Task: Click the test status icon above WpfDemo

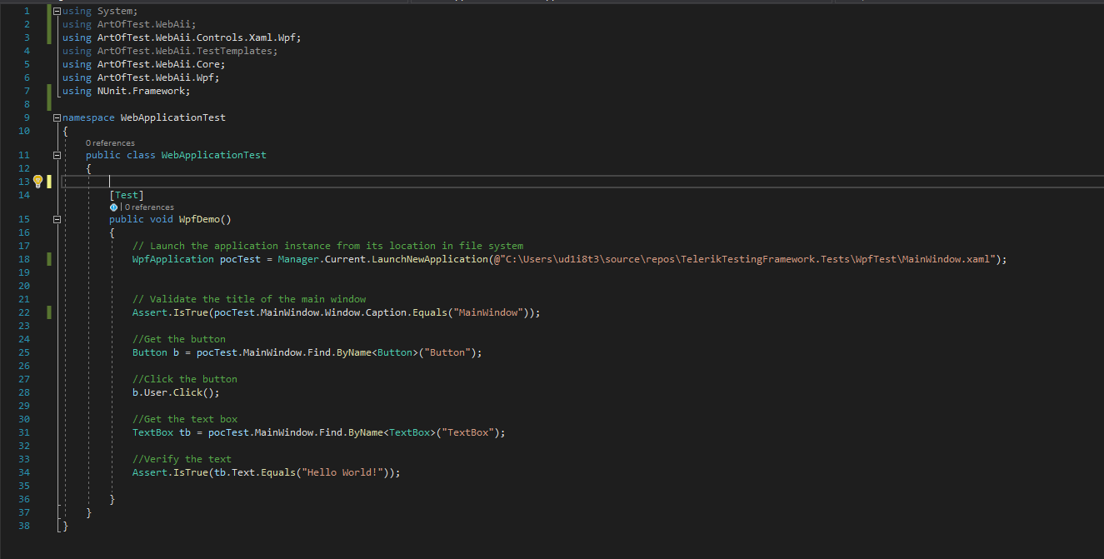Action: [113, 207]
